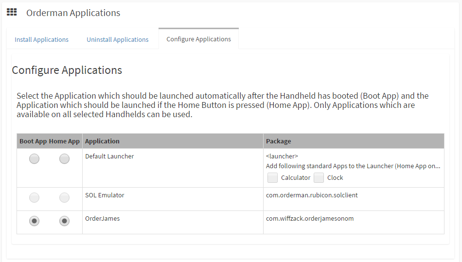
Task: Switch to the Uninstall Applications tab
Action: (x=118, y=39)
